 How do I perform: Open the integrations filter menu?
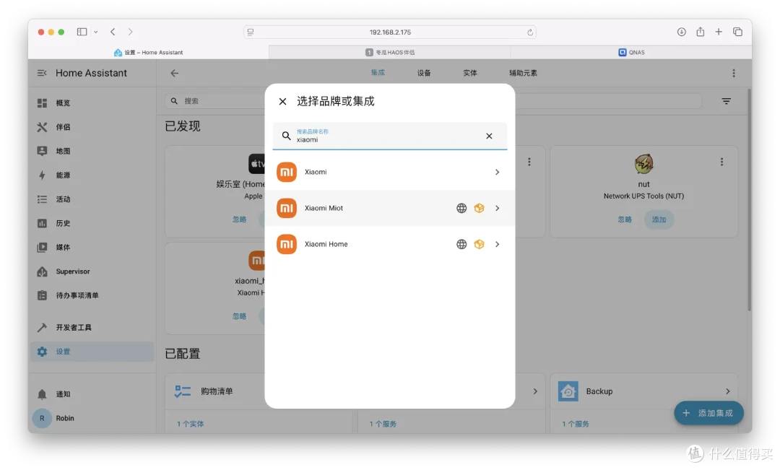click(727, 101)
